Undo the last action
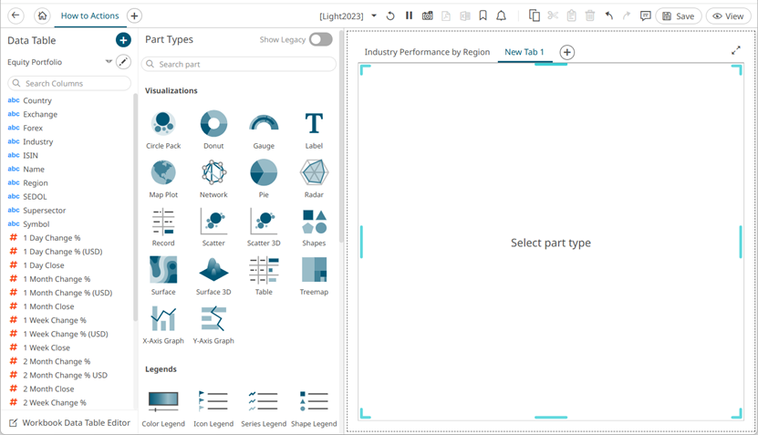The width and height of the screenshot is (758, 435). (609, 16)
